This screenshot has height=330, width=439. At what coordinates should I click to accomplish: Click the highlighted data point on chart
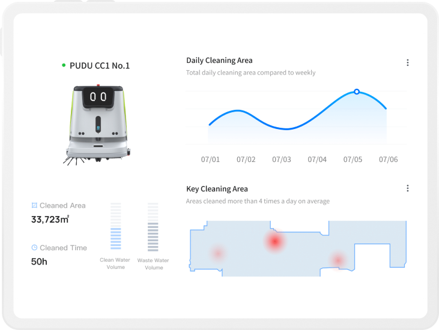click(x=357, y=92)
